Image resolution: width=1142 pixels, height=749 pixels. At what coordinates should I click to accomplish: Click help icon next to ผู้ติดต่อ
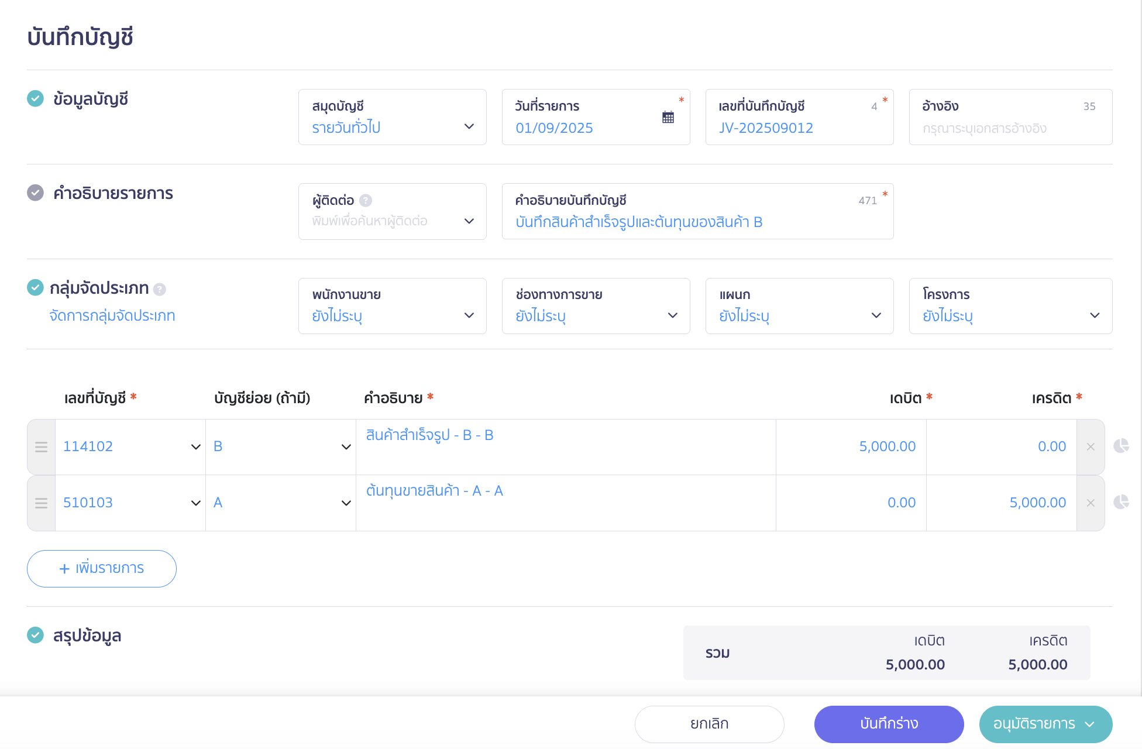[x=366, y=201]
